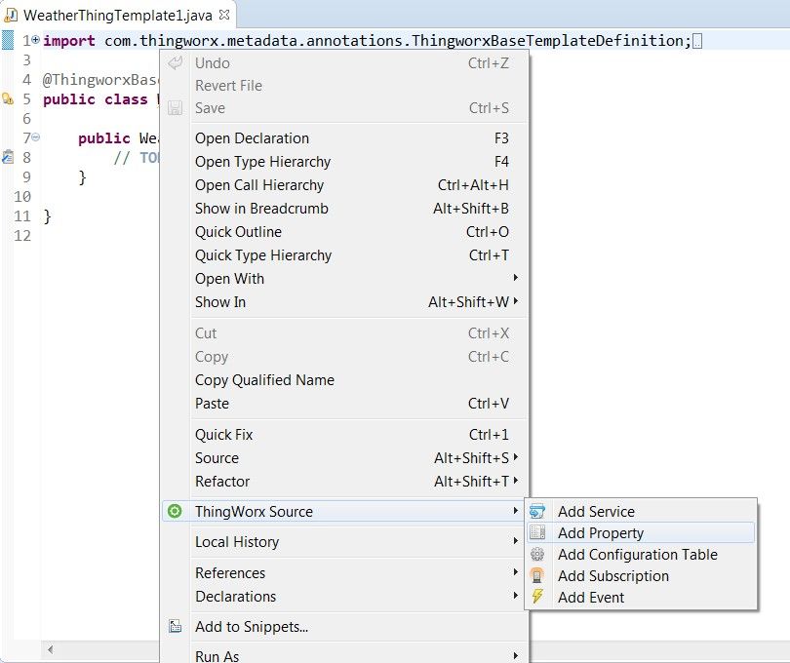Screen dimensions: 790x663
Task: Choose Quick Fix from context menu
Action: tap(223, 435)
